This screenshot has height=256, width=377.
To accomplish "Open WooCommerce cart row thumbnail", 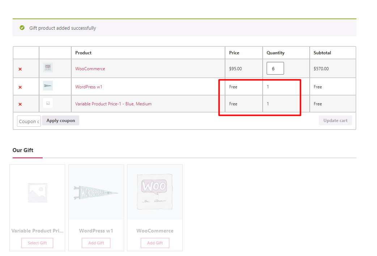I will [x=48, y=68].
